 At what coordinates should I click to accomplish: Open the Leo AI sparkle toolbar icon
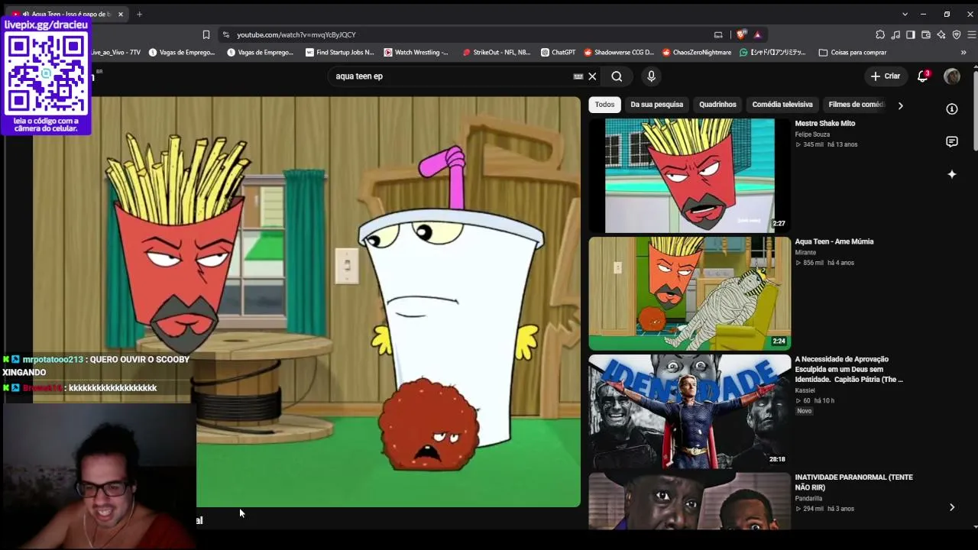coord(941,34)
